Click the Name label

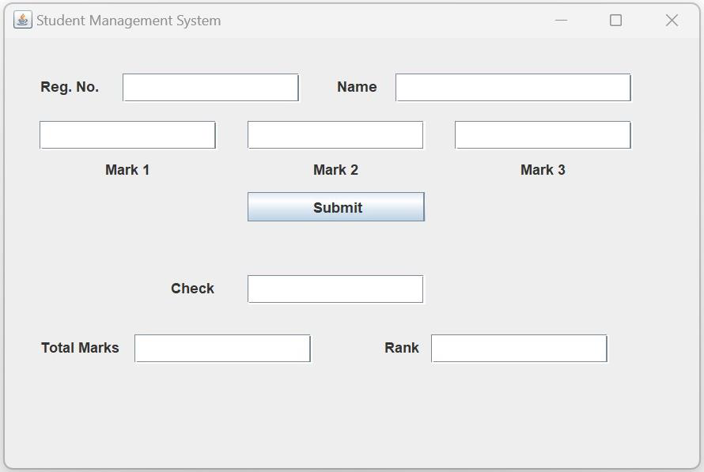click(357, 87)
